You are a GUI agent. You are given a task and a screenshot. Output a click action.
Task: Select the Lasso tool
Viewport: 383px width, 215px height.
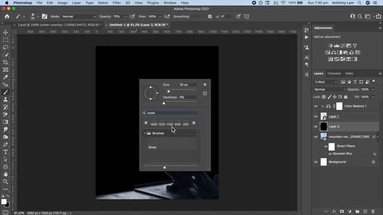pyautogui.click(x=5, y=47)
